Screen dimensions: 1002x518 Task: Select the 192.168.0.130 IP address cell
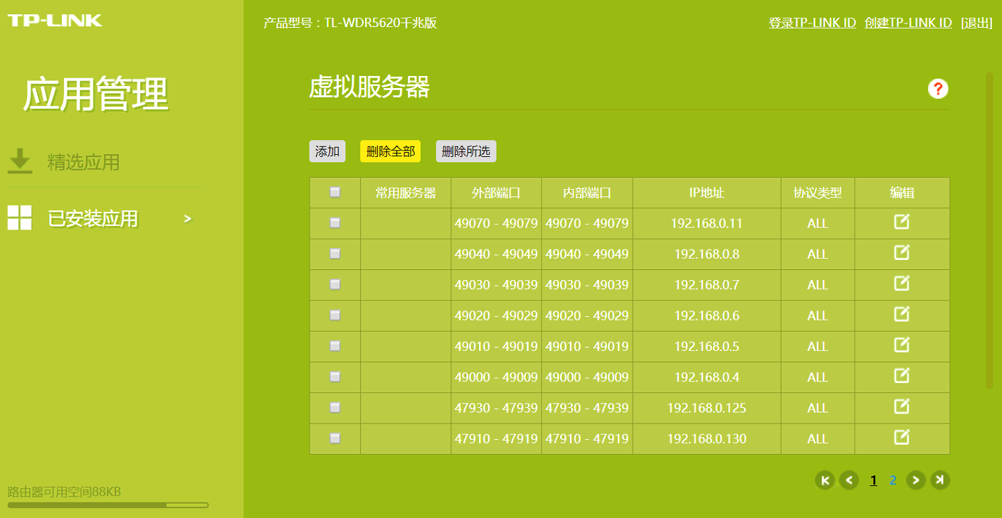pos(707,438)
